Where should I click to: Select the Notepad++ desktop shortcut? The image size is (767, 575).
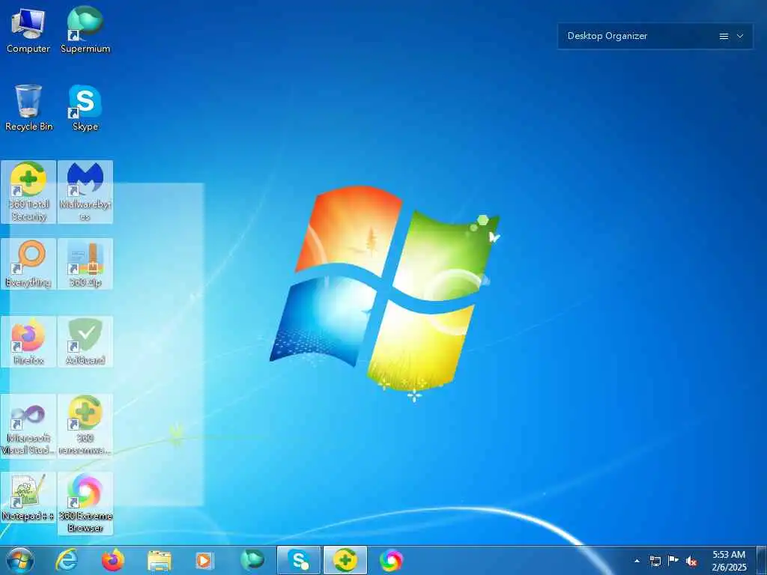pos(28,497)
